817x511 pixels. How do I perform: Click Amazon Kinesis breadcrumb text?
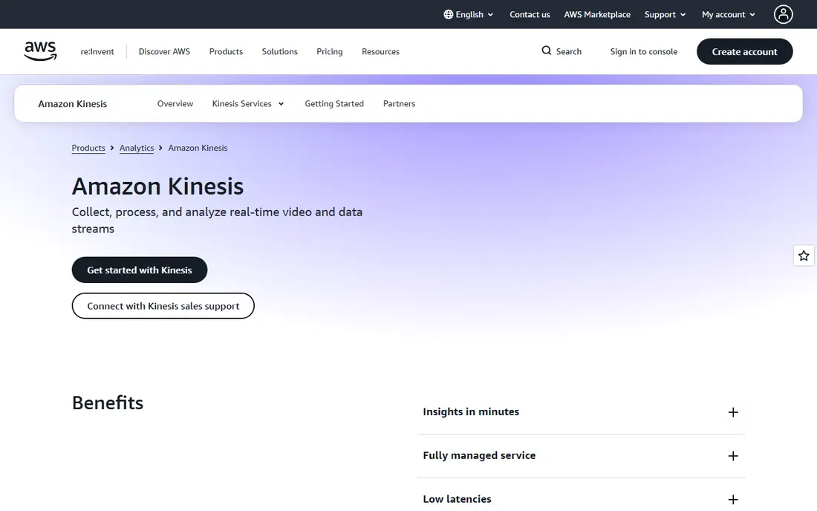(198, 148)
